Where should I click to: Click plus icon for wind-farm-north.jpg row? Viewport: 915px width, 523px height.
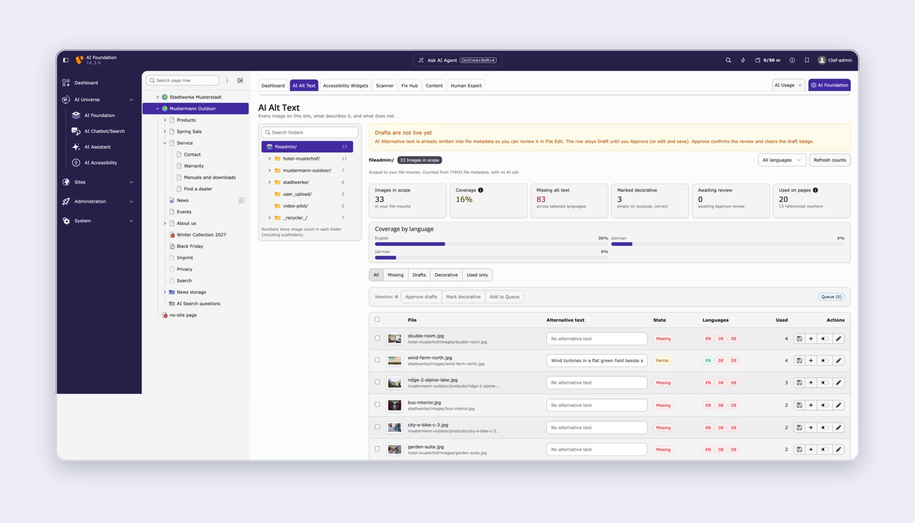tap(811, 361)
